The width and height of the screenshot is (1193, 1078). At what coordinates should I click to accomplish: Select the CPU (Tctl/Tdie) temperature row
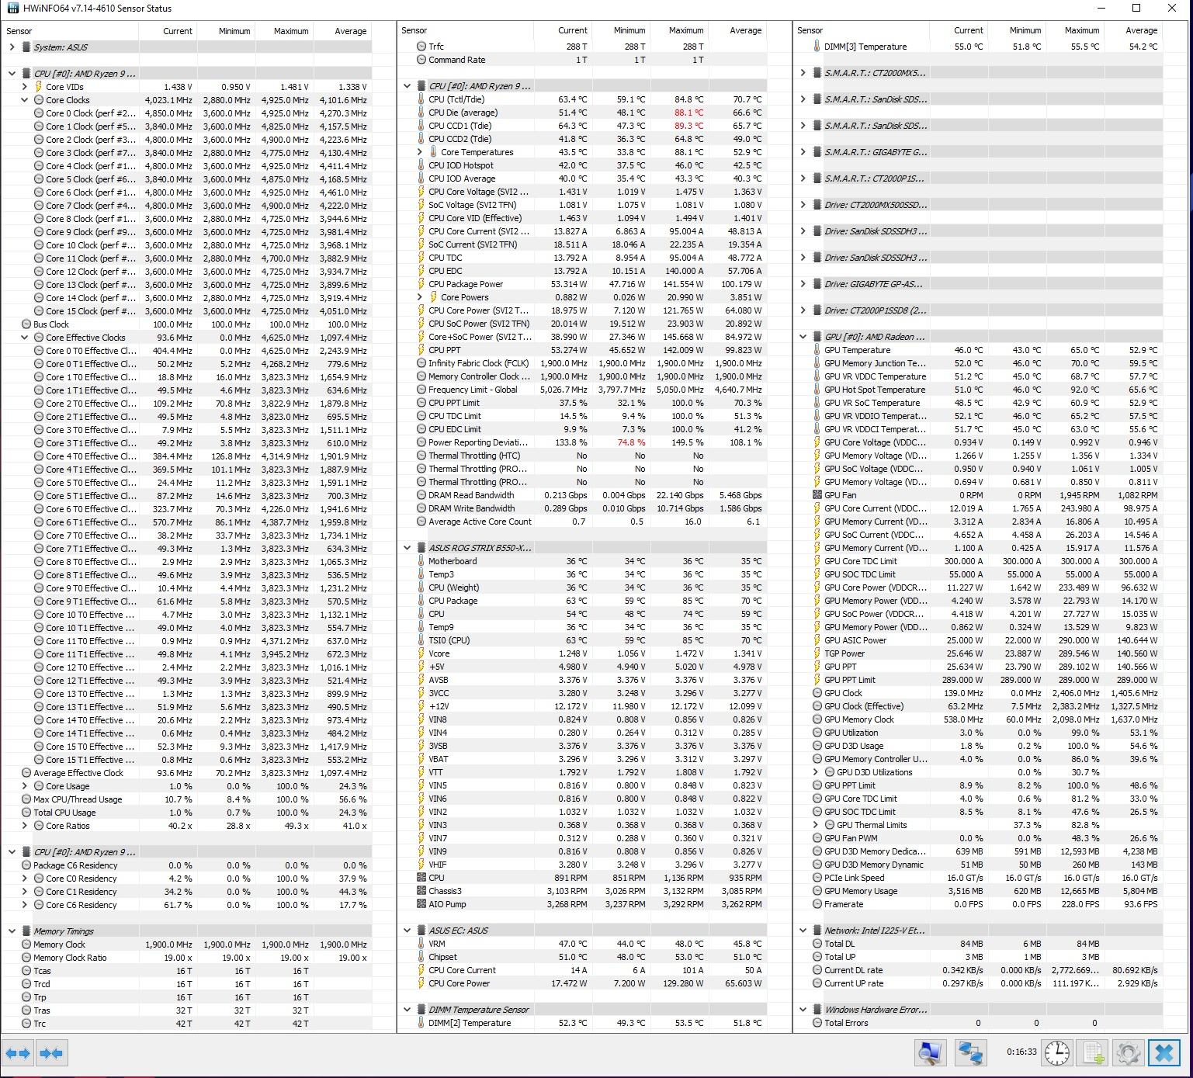[582, 99]
